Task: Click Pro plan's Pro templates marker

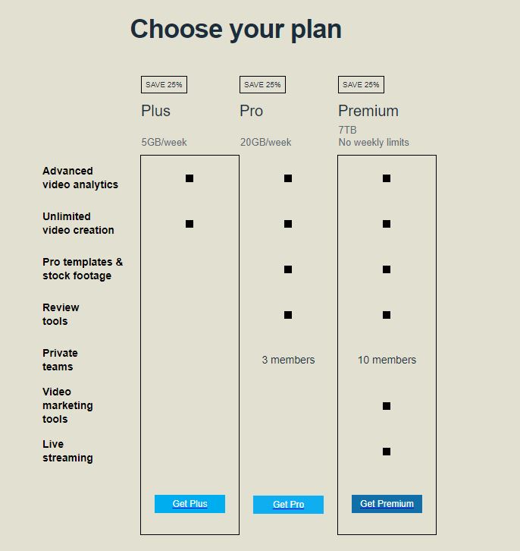Action: (288, 269)
